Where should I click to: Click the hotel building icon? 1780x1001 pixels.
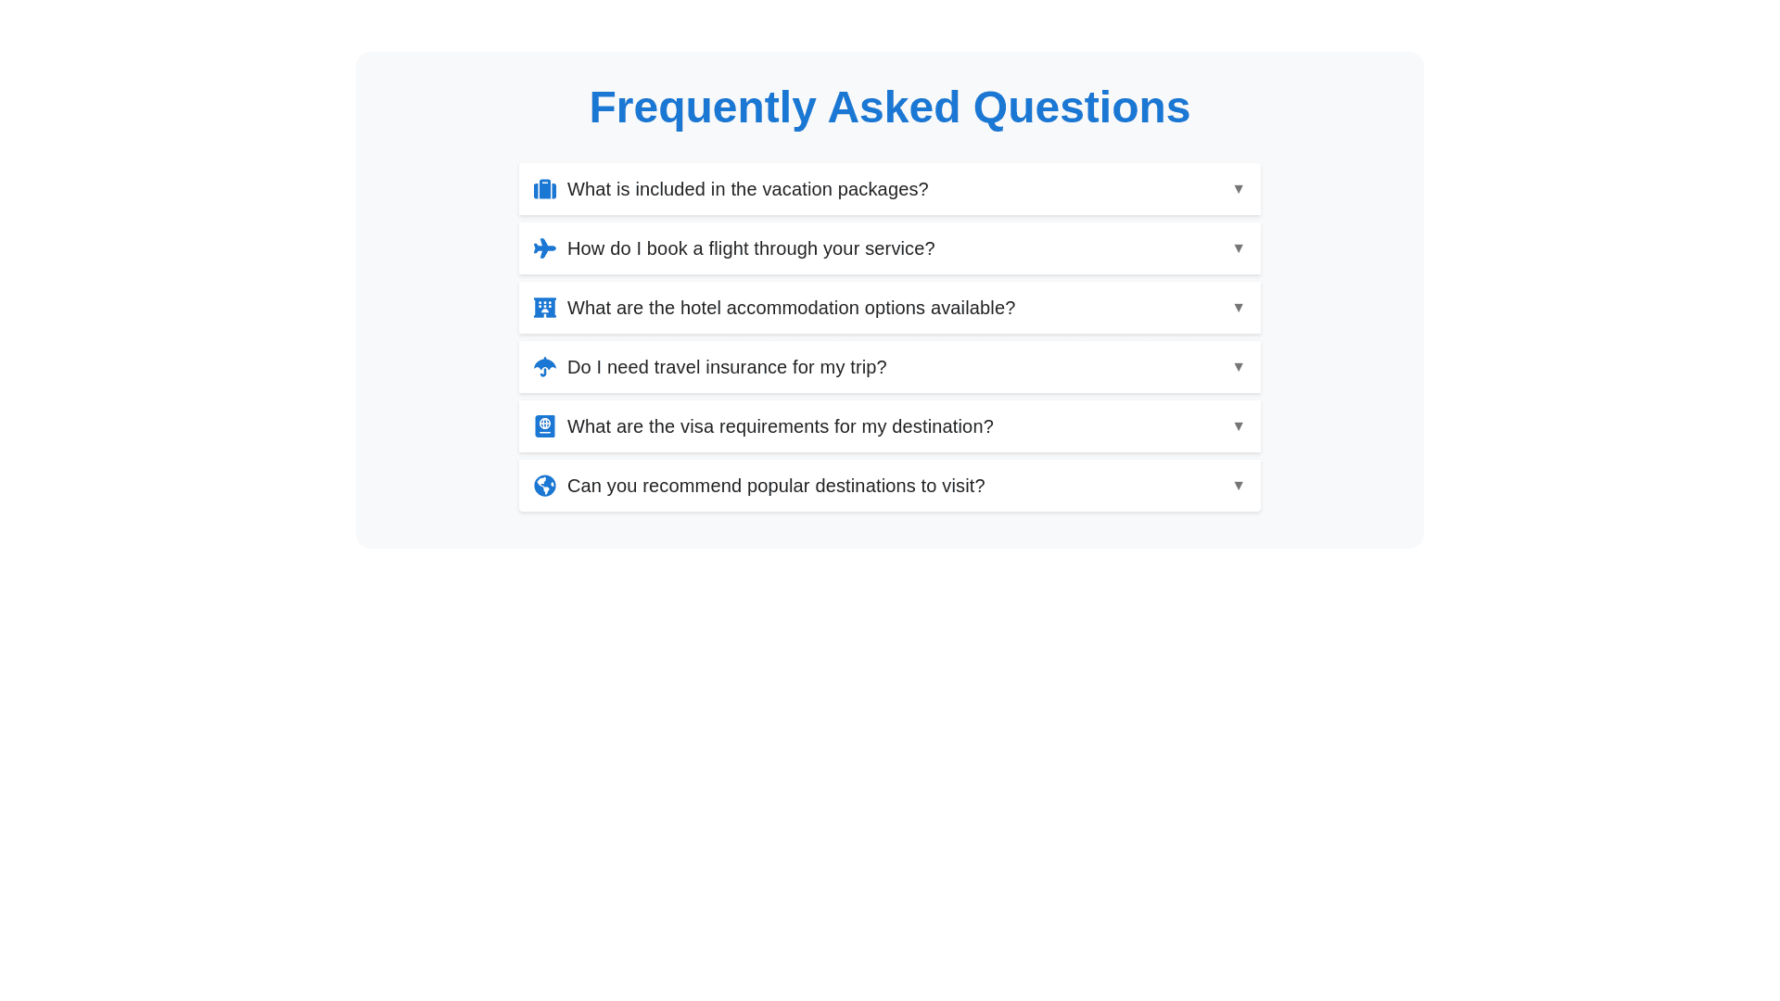pyautogui.click(x=544, y=308)
